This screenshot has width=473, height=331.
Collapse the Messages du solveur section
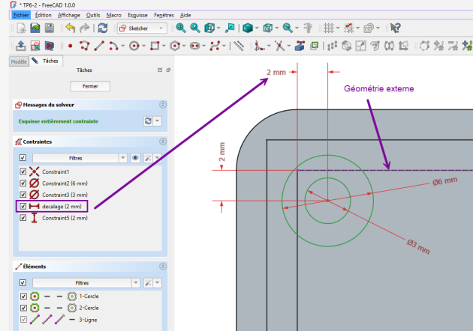coord(163,105)
